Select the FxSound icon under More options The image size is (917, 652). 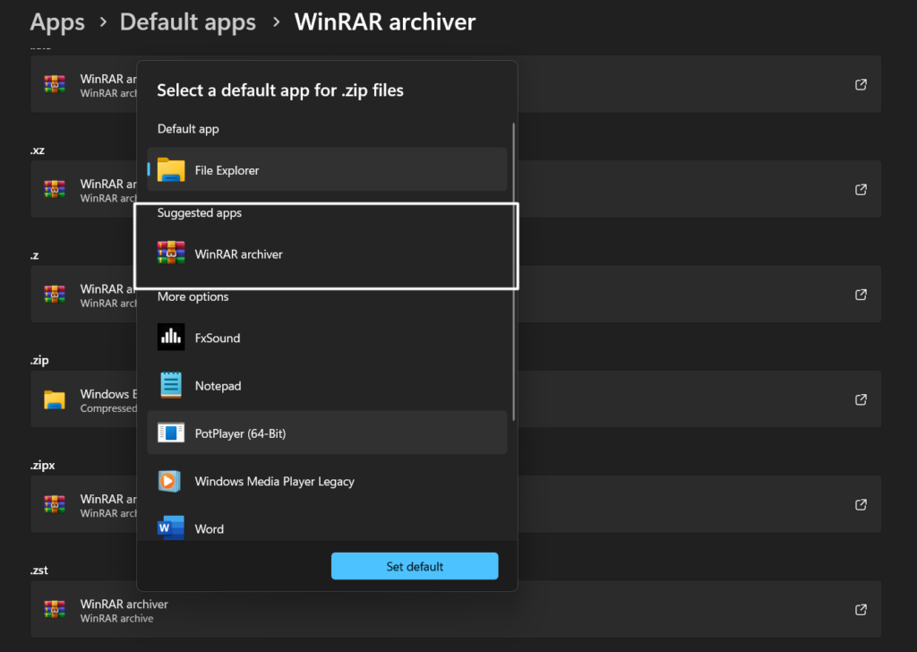click(x=171, y=338)
